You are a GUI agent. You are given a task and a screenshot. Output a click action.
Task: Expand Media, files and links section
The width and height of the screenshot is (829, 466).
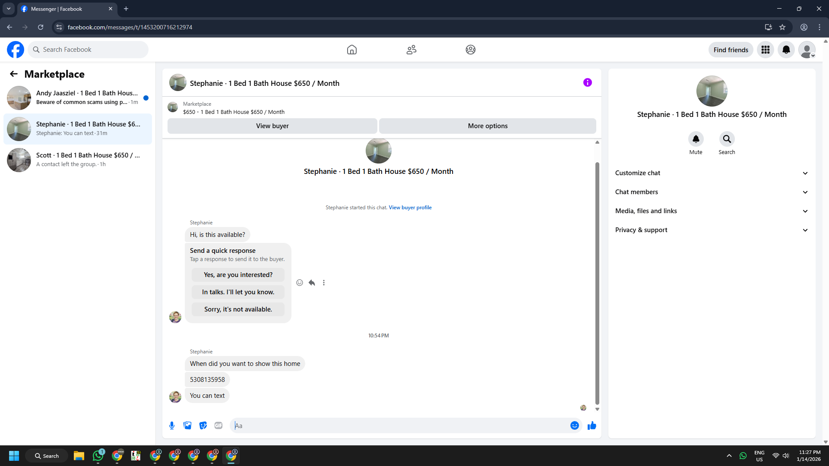click(x=711, y=211)
